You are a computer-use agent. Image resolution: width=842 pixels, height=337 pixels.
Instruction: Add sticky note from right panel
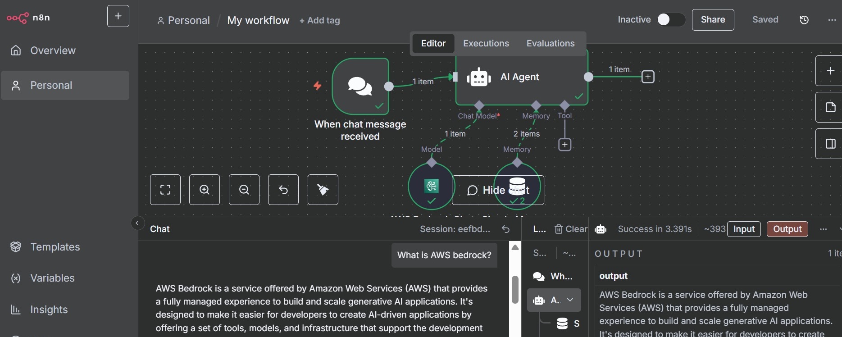830,107
